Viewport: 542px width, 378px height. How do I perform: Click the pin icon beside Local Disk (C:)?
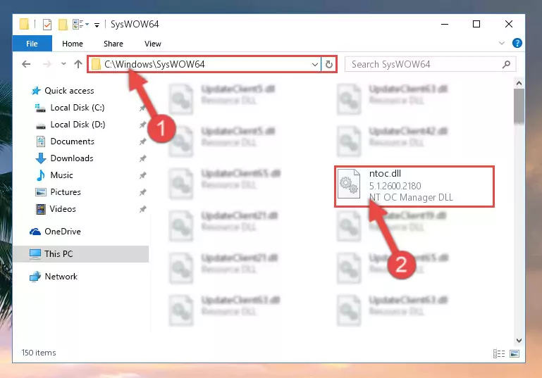click(x=142, y=108)
